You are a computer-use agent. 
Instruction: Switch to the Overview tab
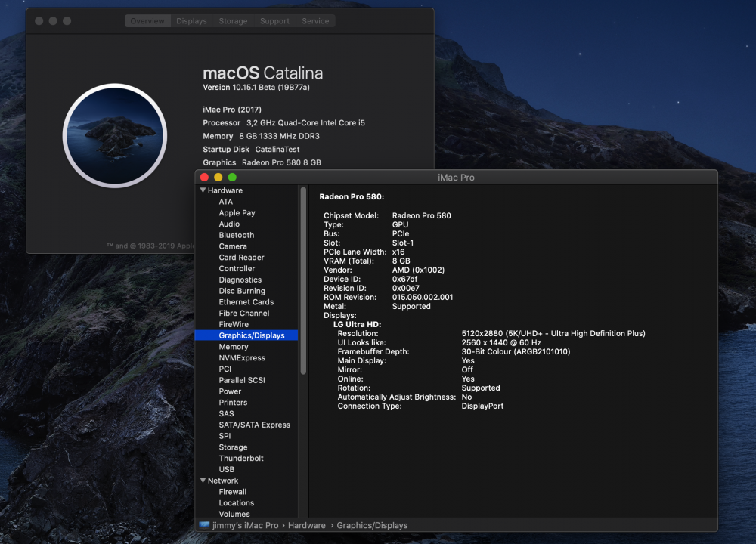coord(147,20)
